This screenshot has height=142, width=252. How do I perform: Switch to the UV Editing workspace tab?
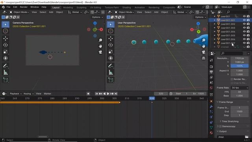95,7
